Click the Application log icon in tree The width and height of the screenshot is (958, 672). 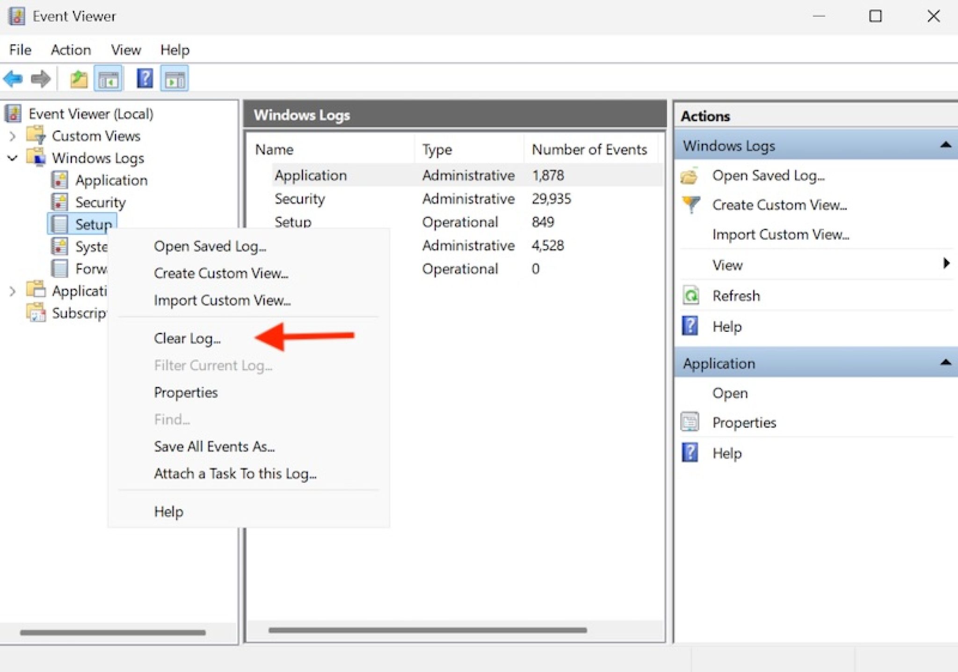tap(59, 180)
